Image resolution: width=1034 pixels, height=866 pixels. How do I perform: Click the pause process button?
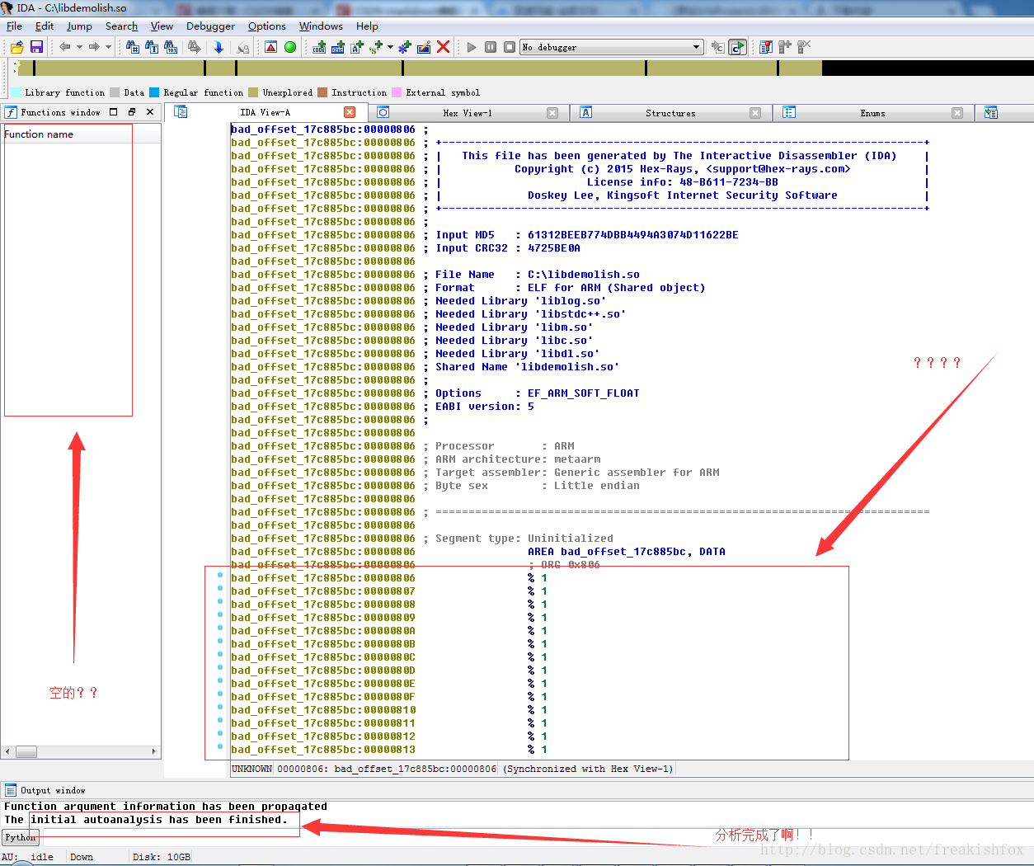pos(491,47)
